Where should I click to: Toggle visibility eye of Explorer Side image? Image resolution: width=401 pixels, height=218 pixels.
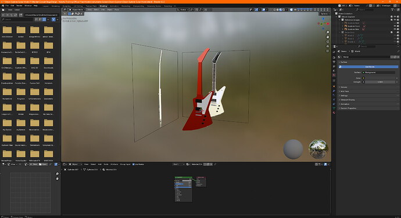click(395, 29)
